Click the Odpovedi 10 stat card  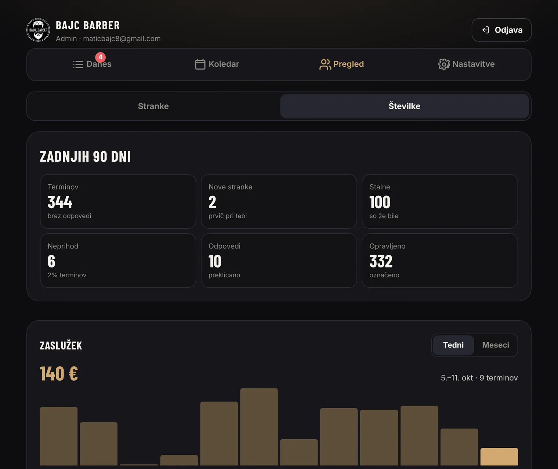tap(279, 261)
